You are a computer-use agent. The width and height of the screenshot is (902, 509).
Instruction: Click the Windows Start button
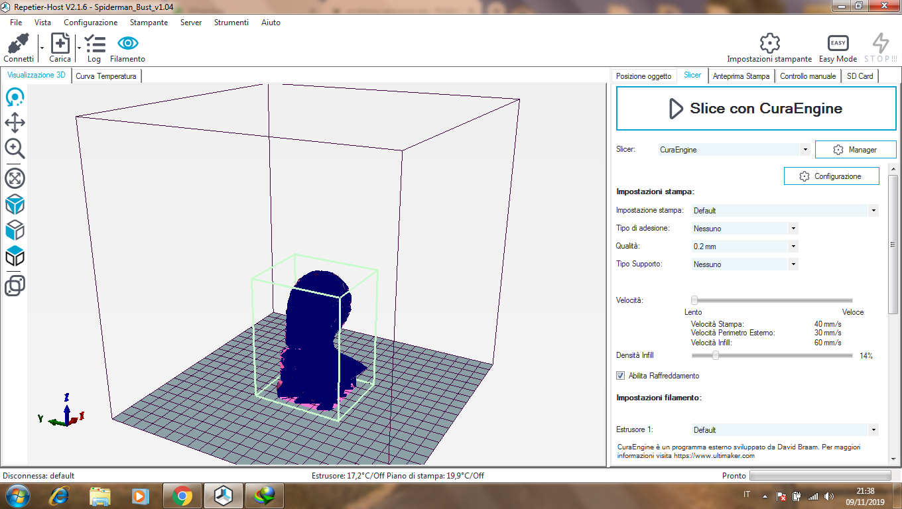17,496
